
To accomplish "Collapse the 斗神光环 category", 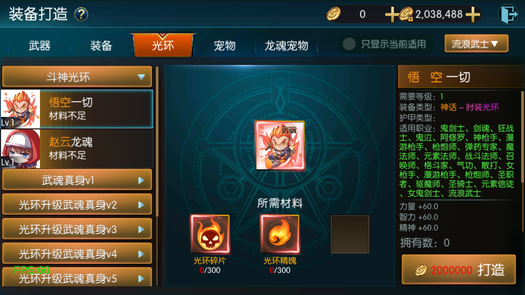I will pyautogui.click(x=77, y=77).
